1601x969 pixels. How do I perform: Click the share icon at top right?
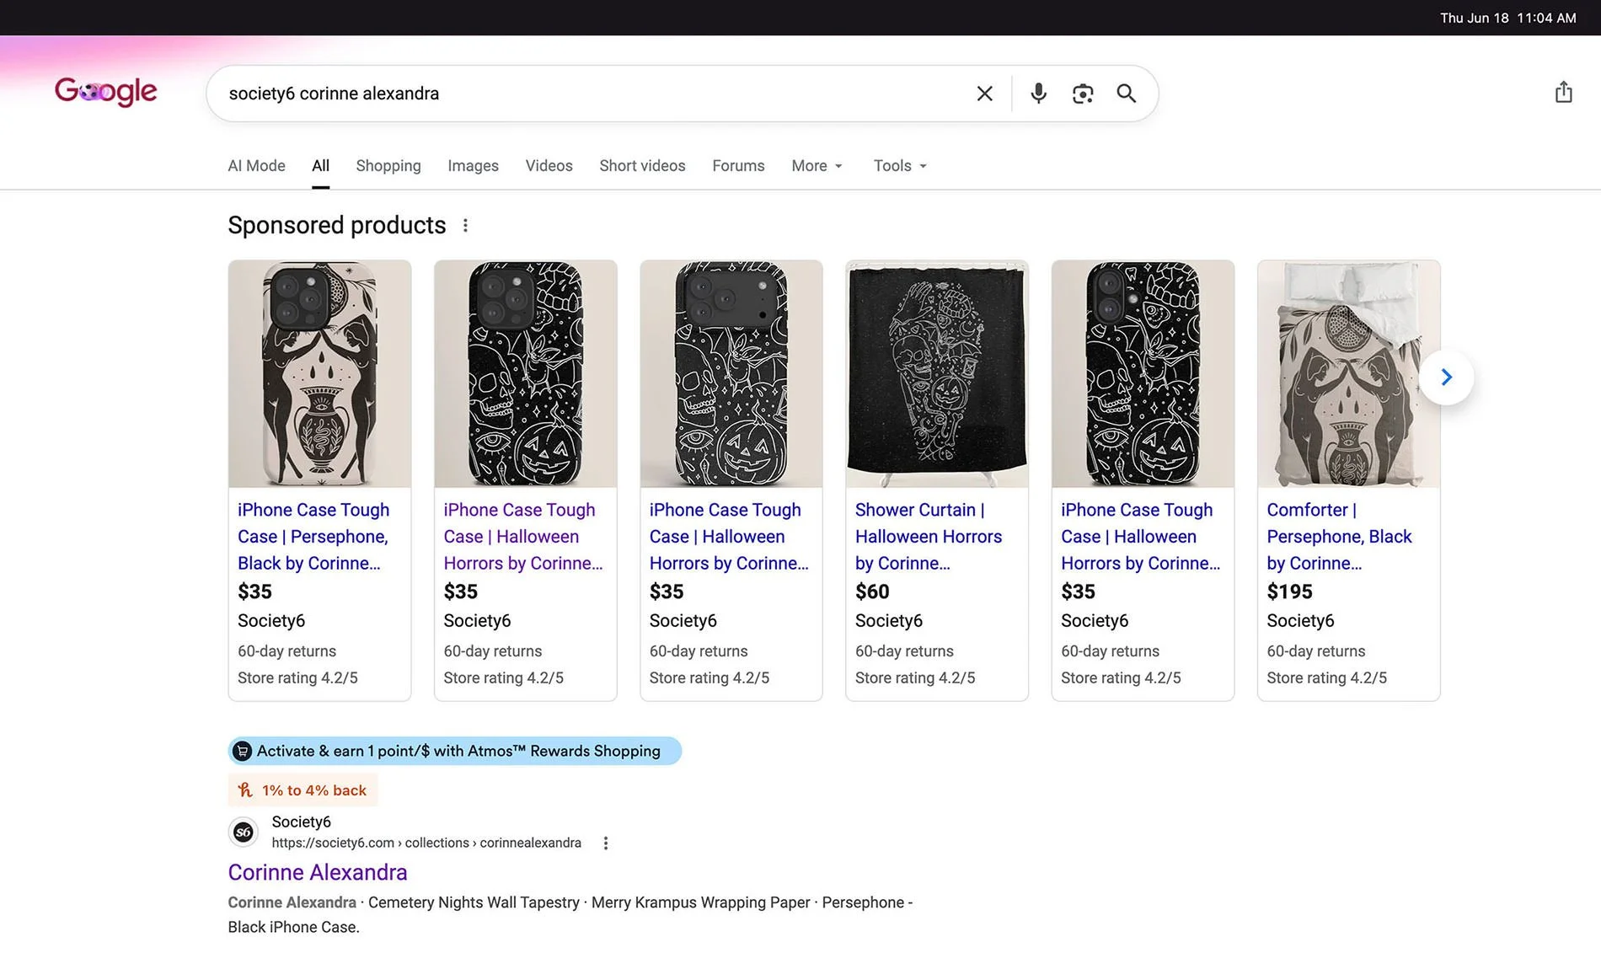[1564, 92]
